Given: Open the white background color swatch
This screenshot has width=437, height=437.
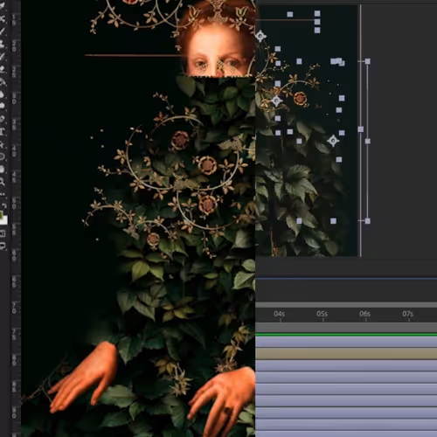Looking at the screenshot, I should coord(4,220).
